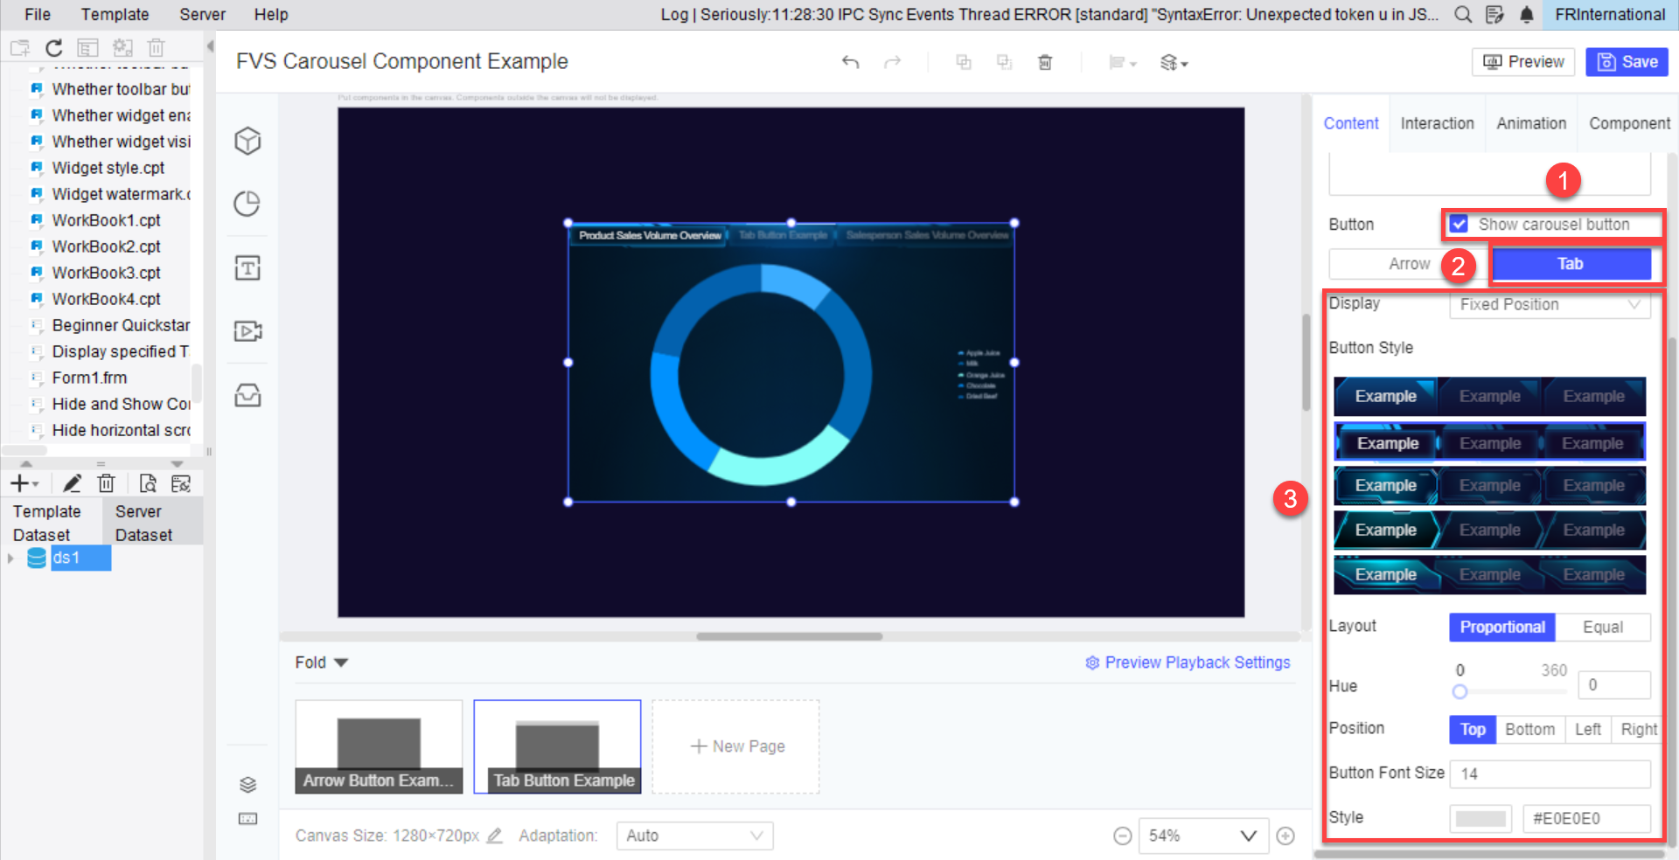Image resolution: width=1679 pixels, height=860 pixels.
Task: Click the Hue slider handle
Action: 1460,692
